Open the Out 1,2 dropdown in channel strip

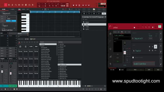point(13,59)
